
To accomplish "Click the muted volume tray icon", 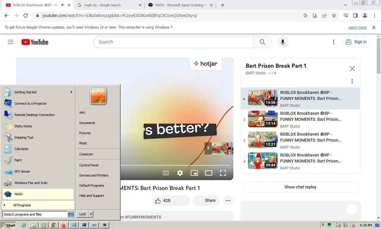I will pyautogui.click(x=353, y=225).
